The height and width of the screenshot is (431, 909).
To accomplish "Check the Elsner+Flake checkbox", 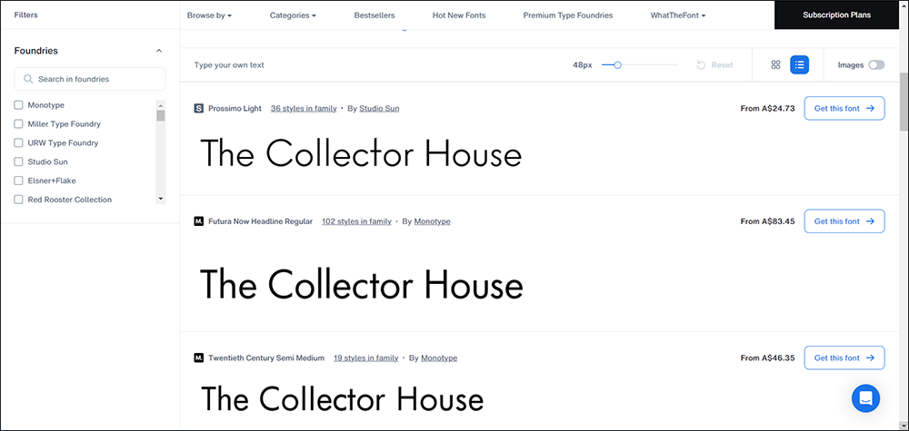I will pos(18,181).
